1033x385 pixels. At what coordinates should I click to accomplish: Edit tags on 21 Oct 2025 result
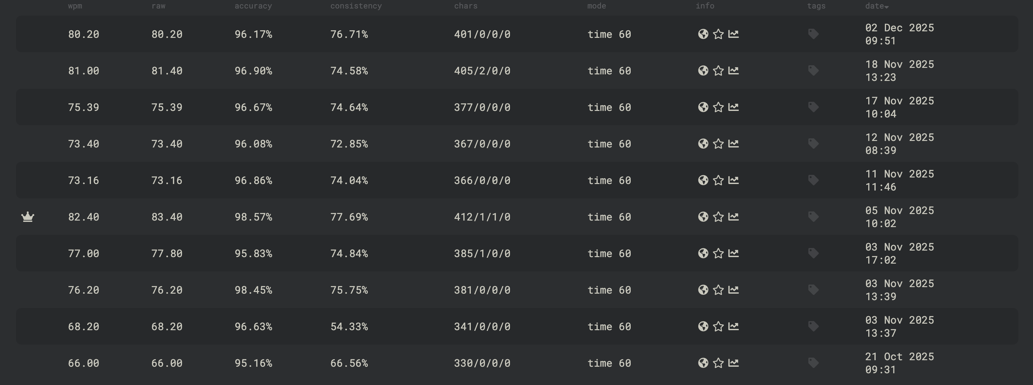pyautogui.click(x=813, y=363)
